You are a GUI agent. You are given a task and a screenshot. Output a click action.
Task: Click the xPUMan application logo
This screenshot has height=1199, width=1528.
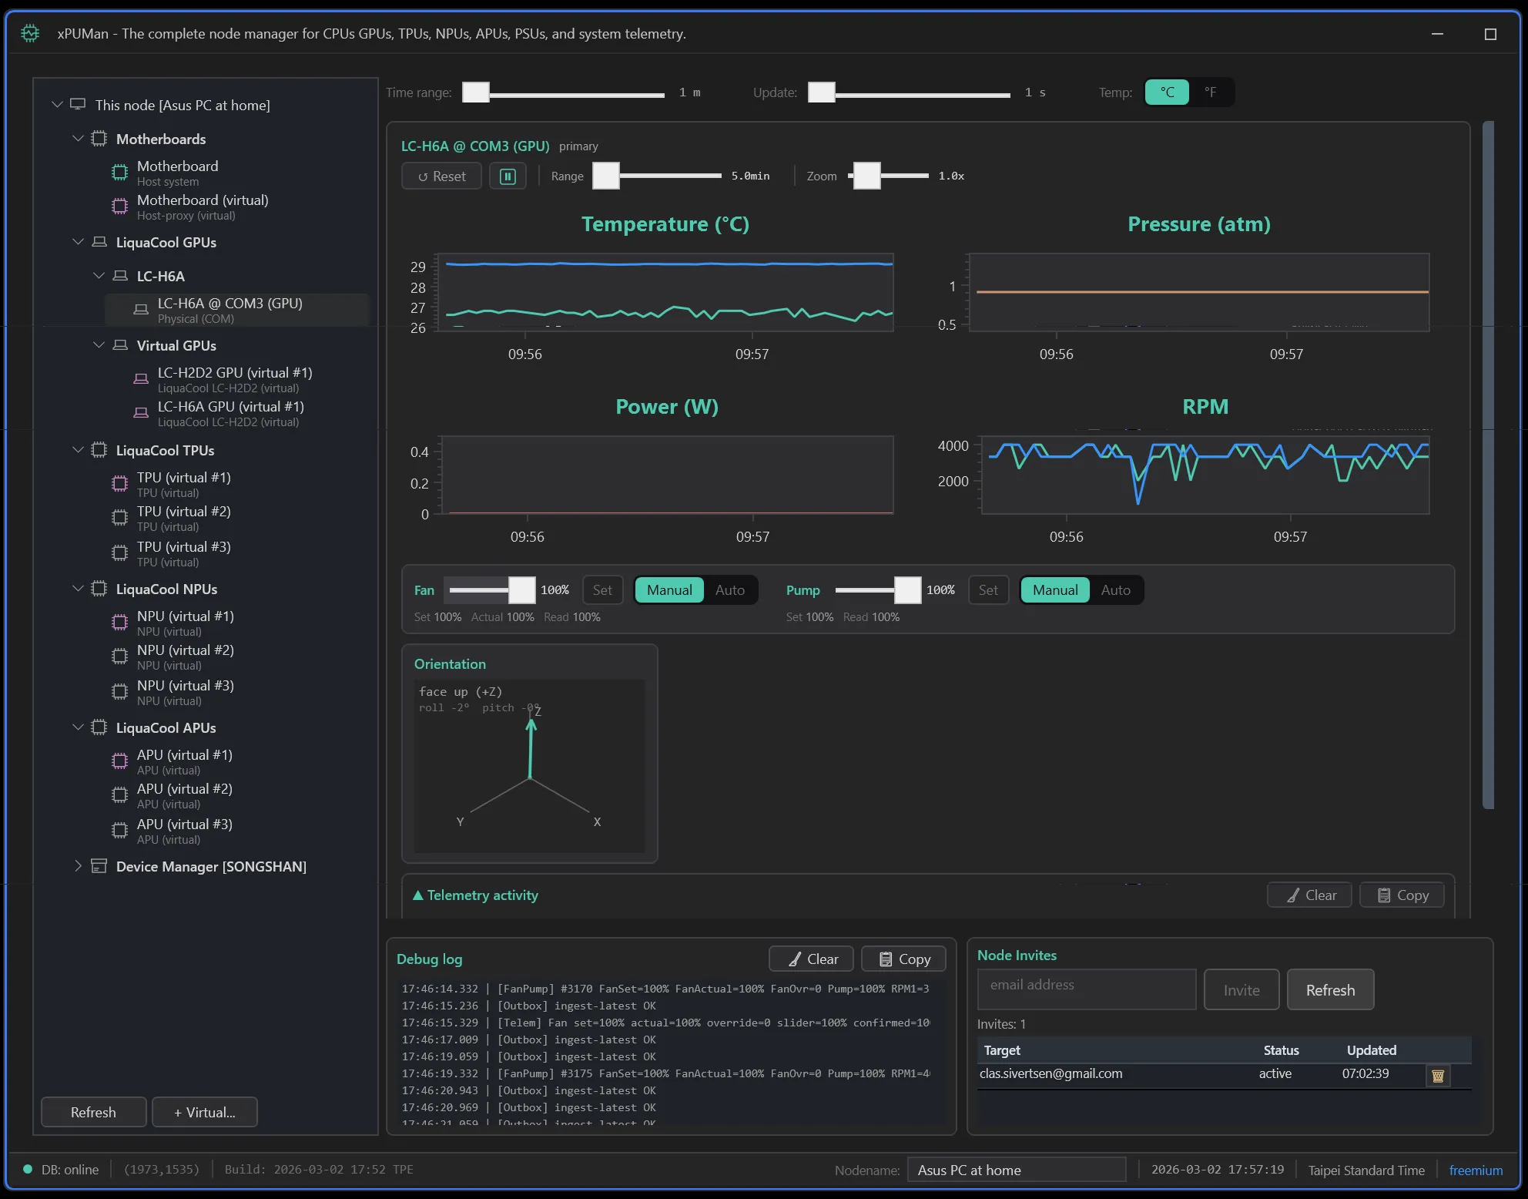tap(29, 33)
